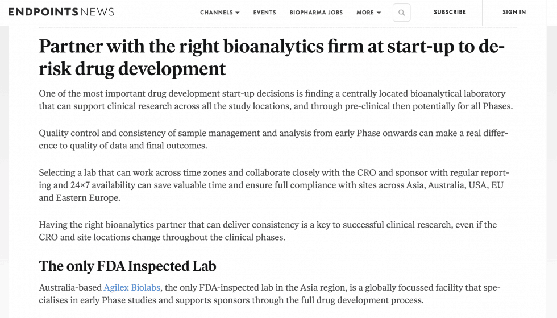Open the Events page
Viewport: 557px width, 318px height.
click(x=265, y=13)
